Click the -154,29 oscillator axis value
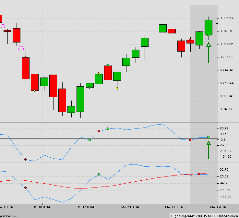239x218 pixels. pyautogui.click(x=226, y=157)
